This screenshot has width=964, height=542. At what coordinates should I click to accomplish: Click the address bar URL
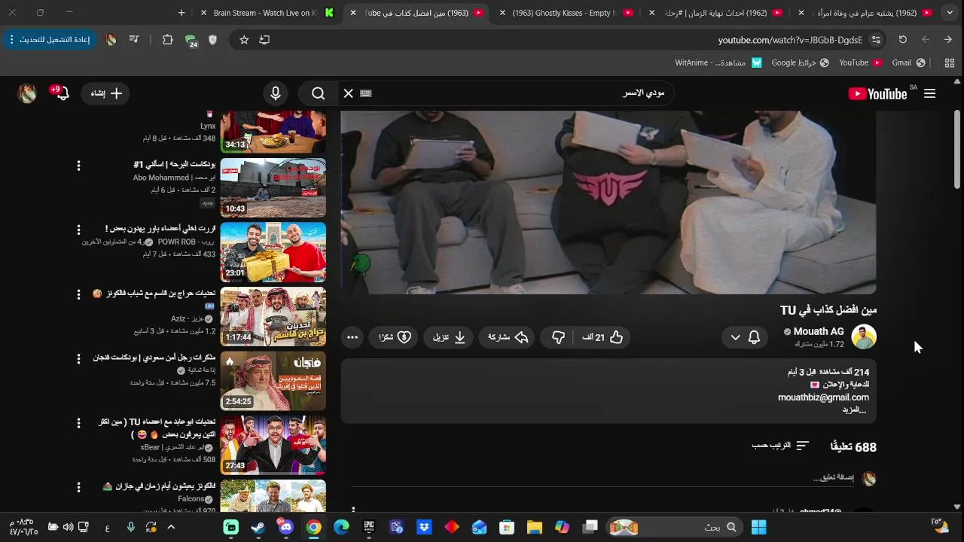click(x=789, y=40)
